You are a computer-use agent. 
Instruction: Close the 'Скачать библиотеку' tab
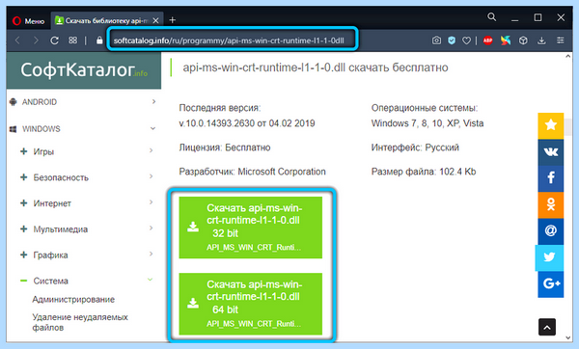tap(155, 20)
